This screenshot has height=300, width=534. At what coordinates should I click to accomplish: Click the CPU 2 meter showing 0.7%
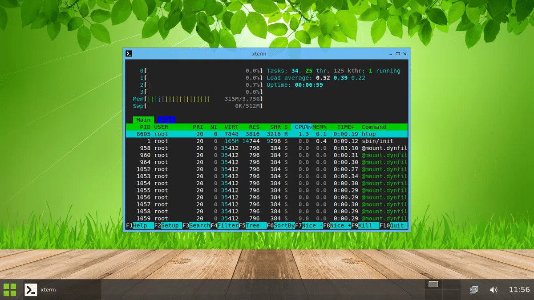point(202,85)
